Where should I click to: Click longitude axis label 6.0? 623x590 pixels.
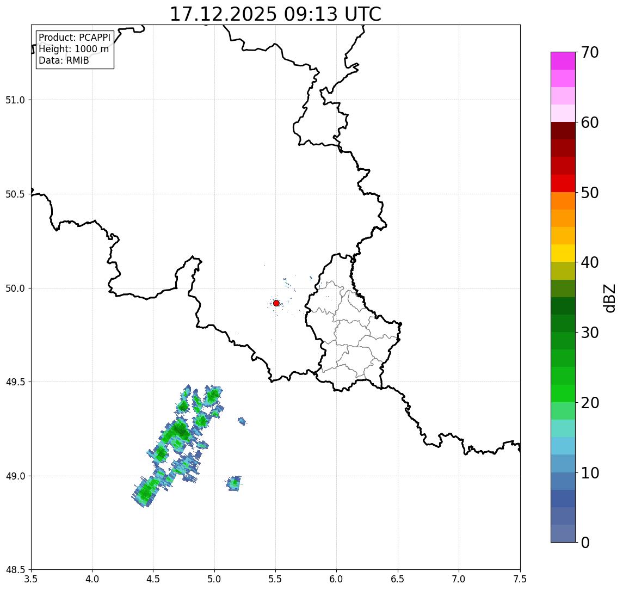(x=337, y=579)
